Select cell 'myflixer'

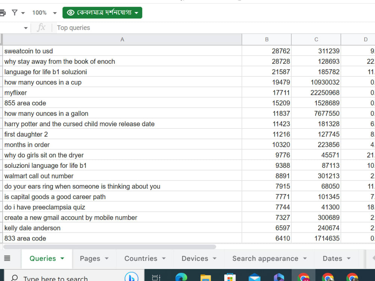point(122,93)
